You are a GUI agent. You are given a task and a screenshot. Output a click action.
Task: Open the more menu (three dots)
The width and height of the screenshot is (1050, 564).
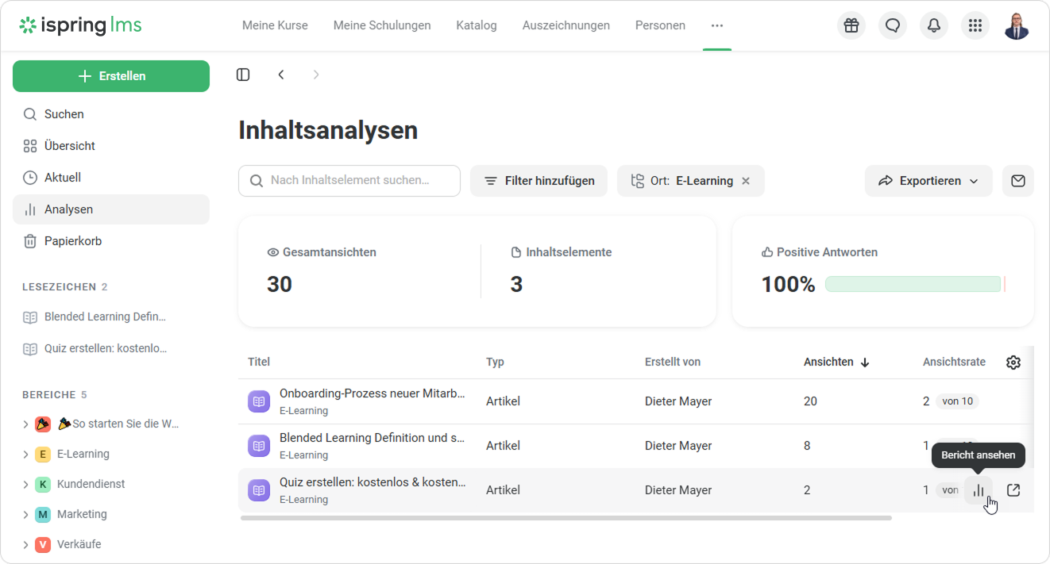[x=717, y=25]
